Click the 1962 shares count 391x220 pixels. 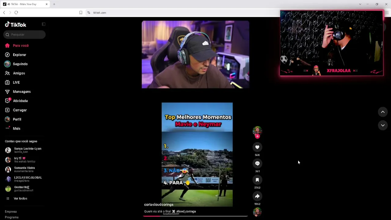point(257,204)
